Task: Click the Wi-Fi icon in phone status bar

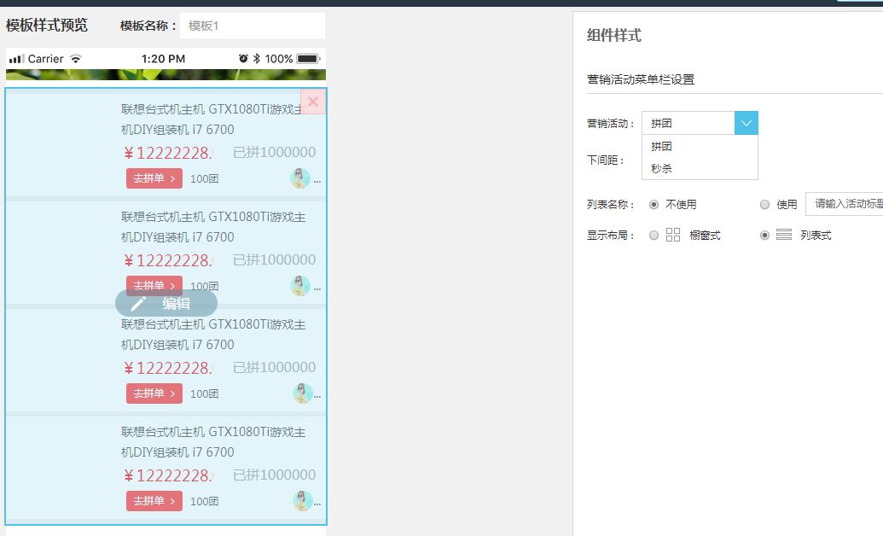Action: (76, 59)
